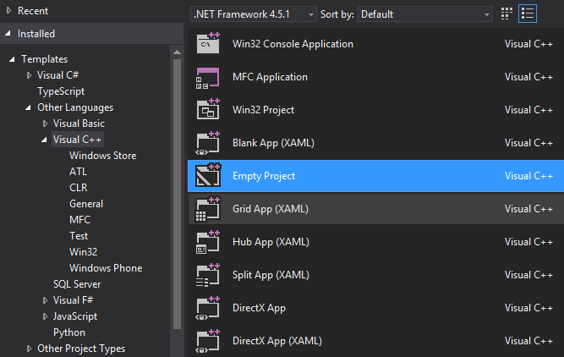Select the MFC Application template icon
The width and height of the screenshot is (564, 357).
click(x=208, y=77)
